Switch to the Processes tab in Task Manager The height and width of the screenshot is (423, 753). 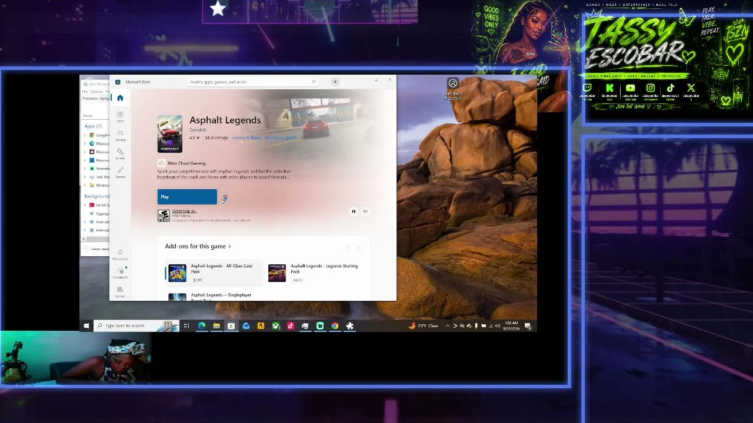(90, 99)
